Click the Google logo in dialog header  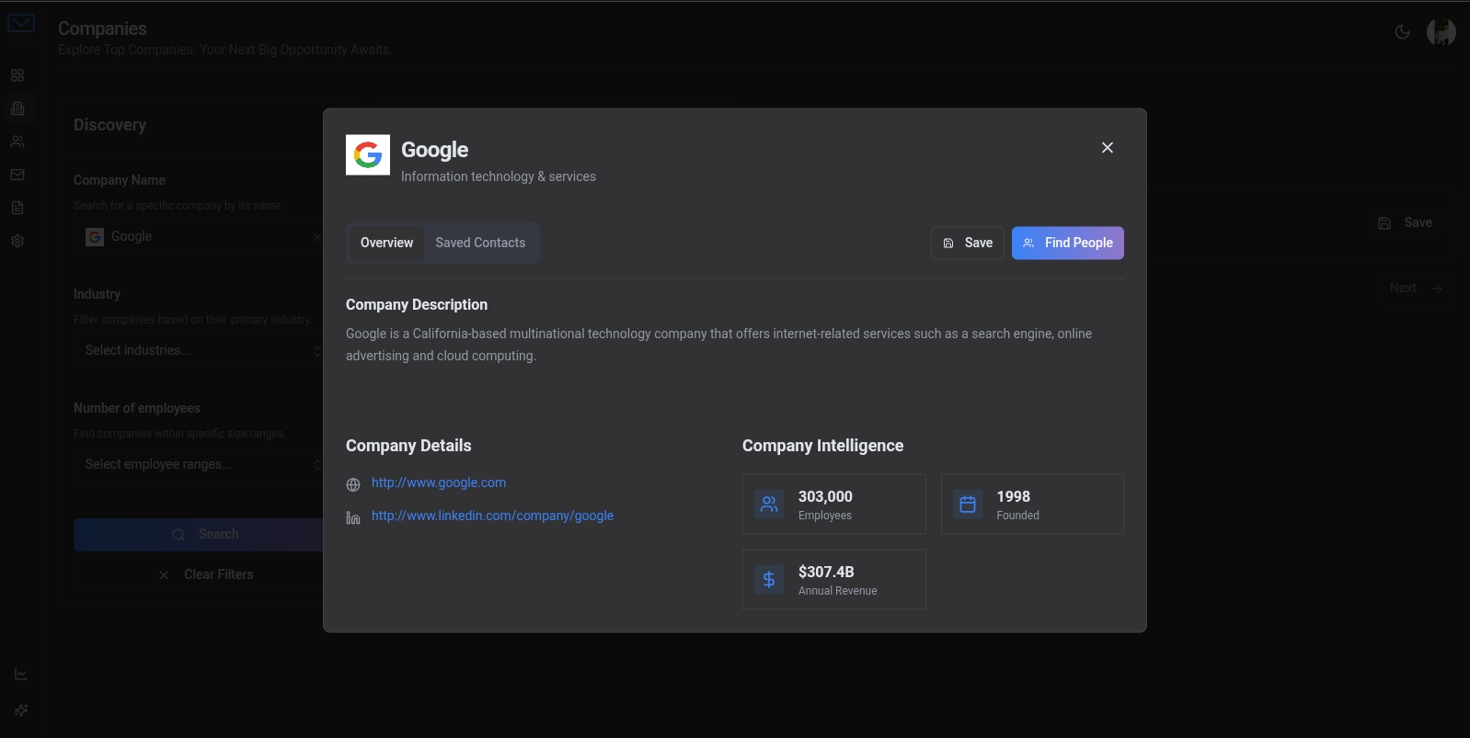[368, 154]
